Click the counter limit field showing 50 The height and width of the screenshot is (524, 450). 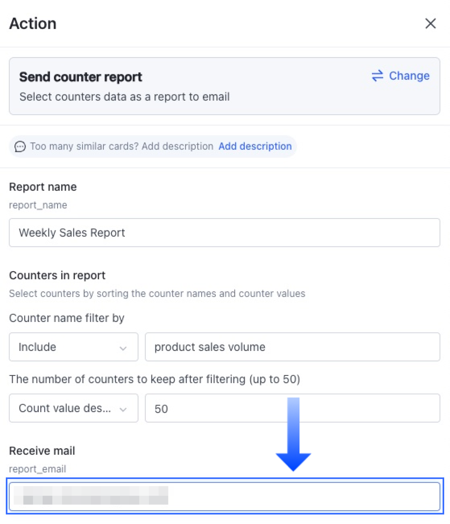pos(292,408)
